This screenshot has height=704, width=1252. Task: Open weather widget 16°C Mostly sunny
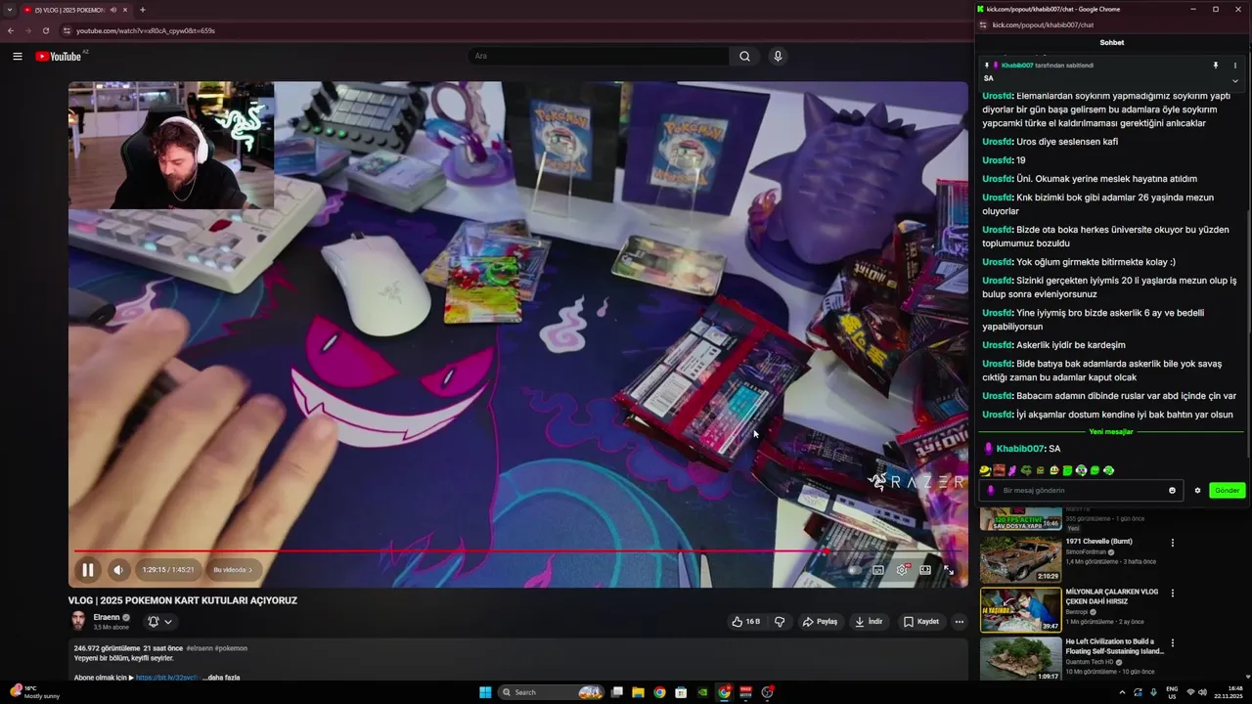point(35,692)
